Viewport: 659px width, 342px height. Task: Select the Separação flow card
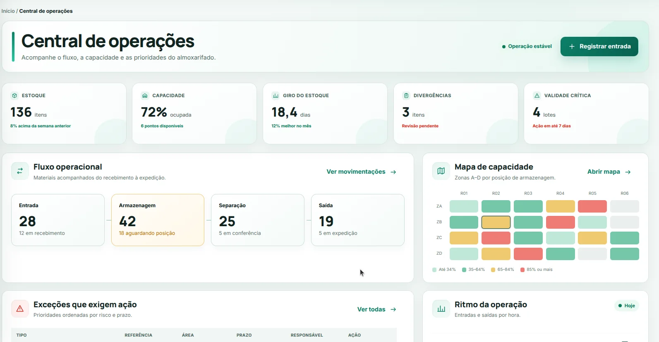point(258,220)
